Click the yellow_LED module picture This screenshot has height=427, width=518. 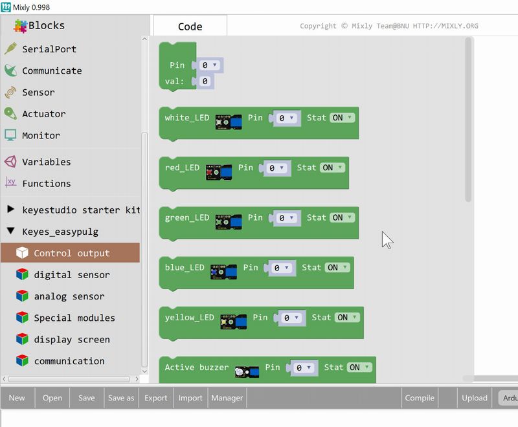(x=234, y=322)
